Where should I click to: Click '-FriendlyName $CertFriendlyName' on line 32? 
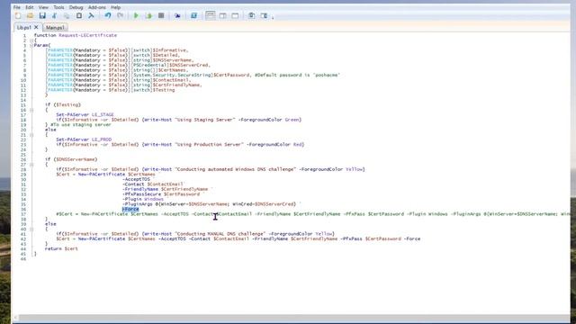[x=166, y=189]
